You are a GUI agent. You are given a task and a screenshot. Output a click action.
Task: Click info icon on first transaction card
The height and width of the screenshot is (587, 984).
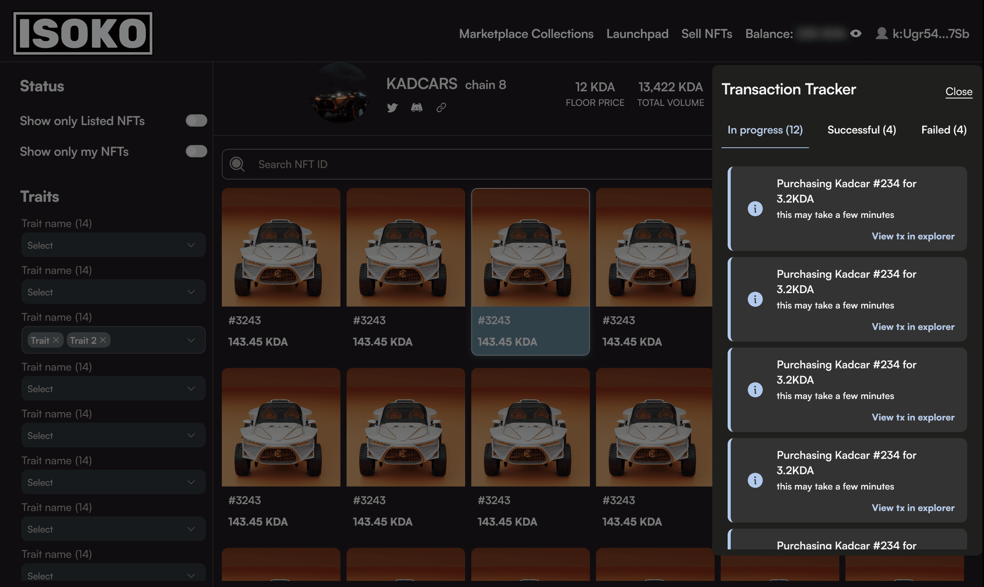pyautogui.click(x=755, y=208)
